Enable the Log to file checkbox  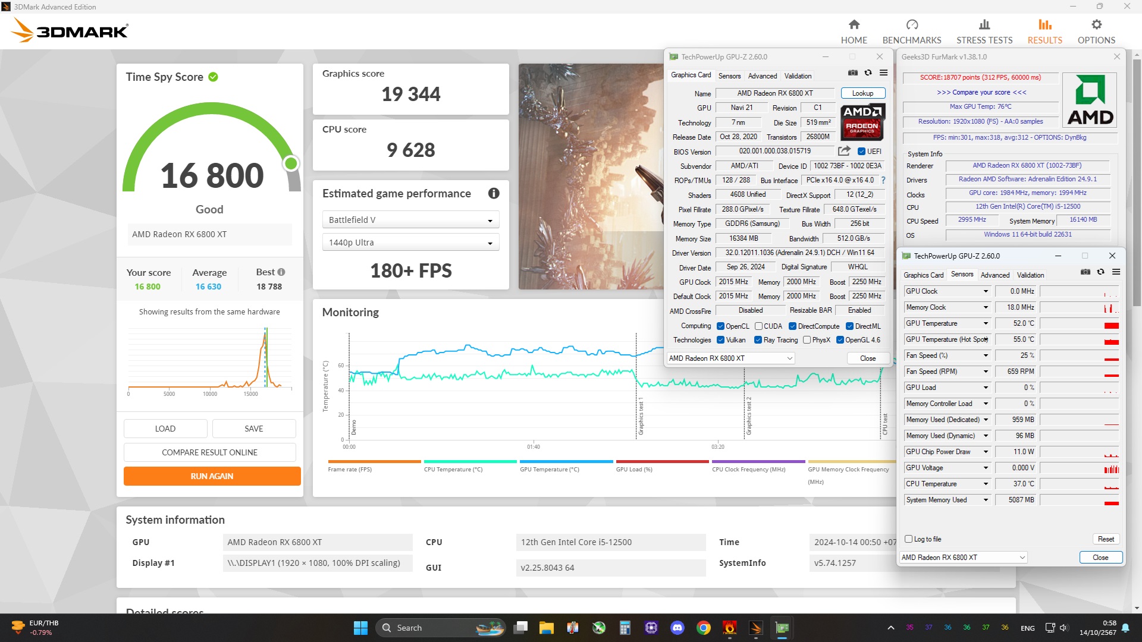(908, 539)
